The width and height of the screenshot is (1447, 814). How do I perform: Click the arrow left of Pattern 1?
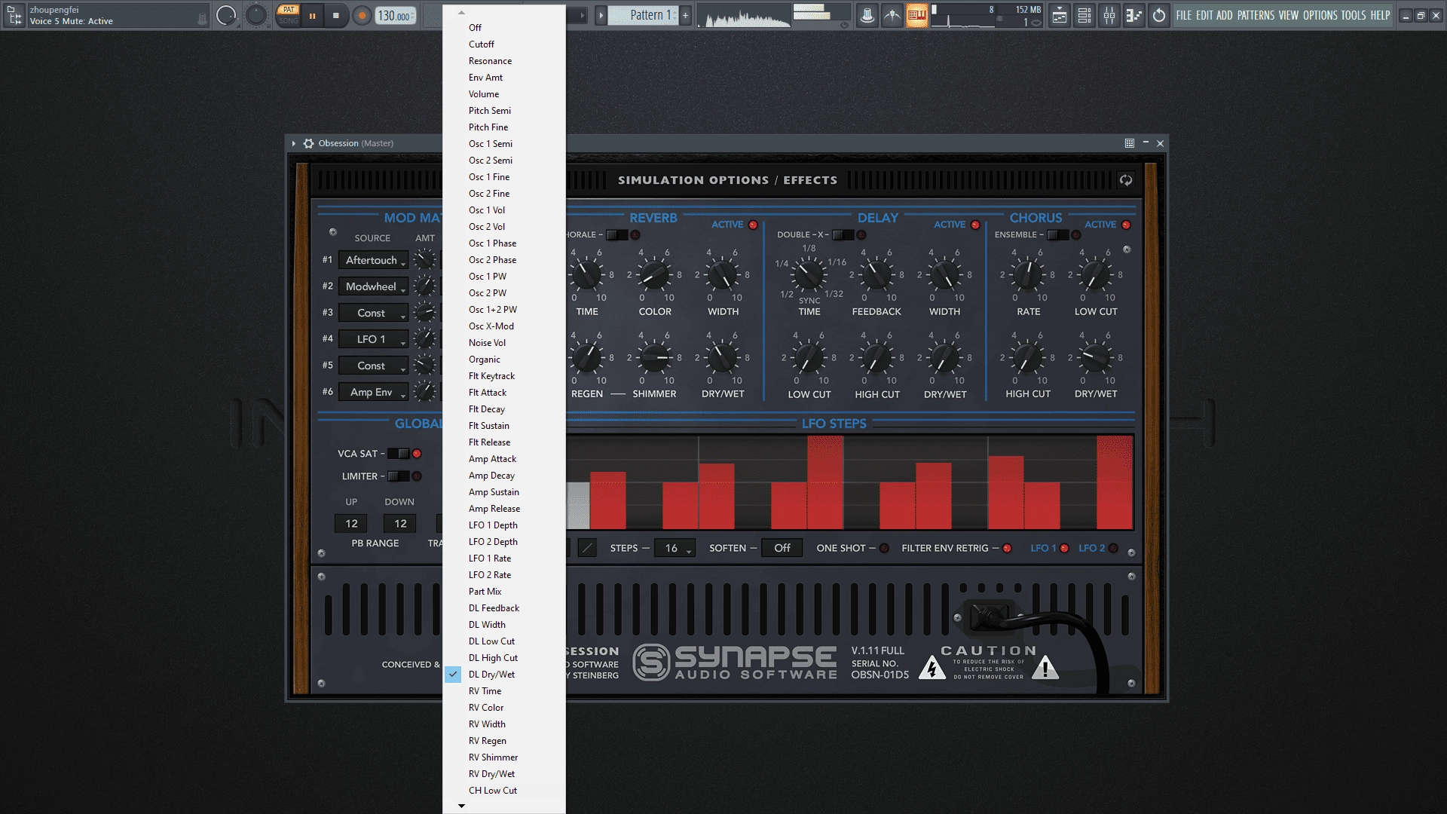(x=601, y=15)
